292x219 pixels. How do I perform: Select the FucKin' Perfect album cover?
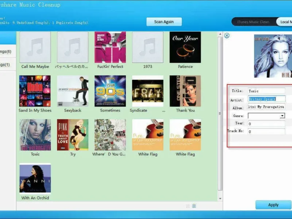[x=110, y=47]
